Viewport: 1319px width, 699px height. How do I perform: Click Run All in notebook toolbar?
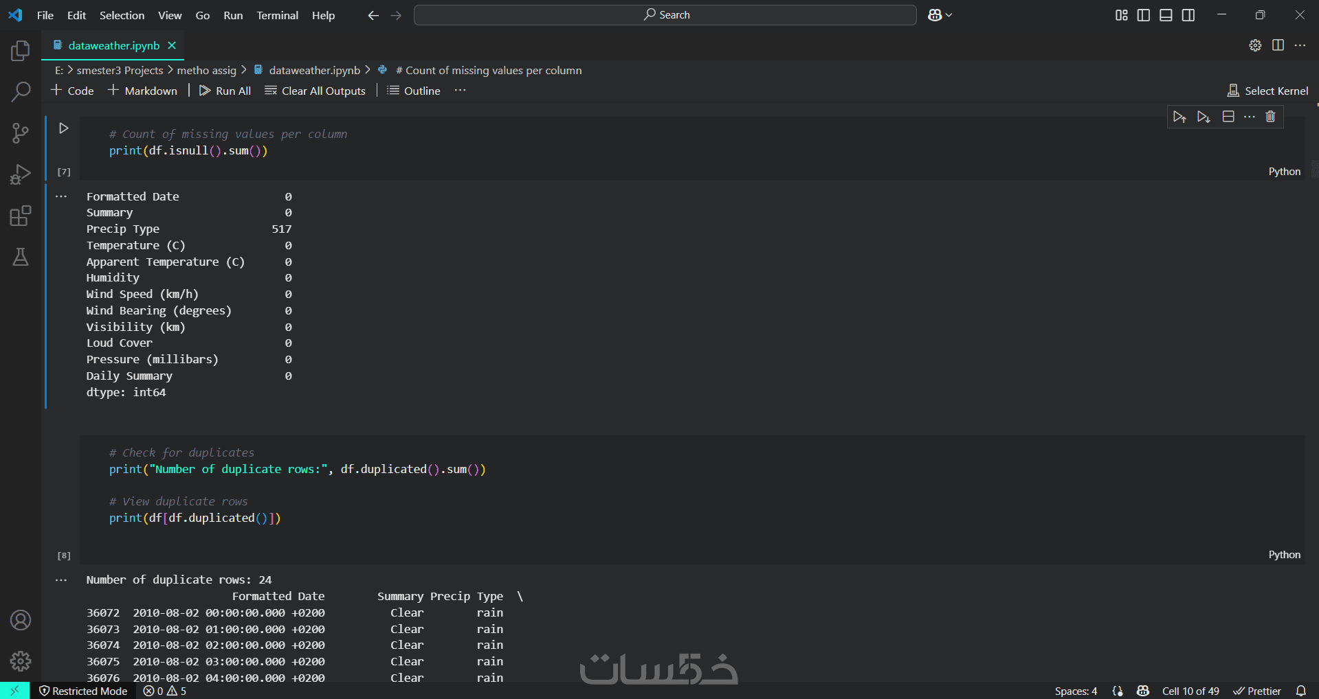click(x=225, y=91)
